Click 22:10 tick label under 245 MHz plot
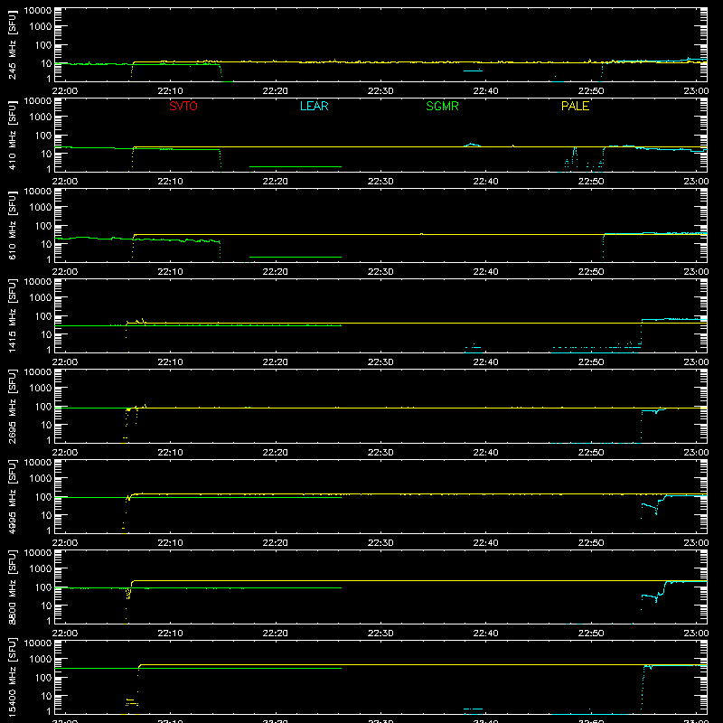Viewport: 723px width, 723px height. [170, 91]
